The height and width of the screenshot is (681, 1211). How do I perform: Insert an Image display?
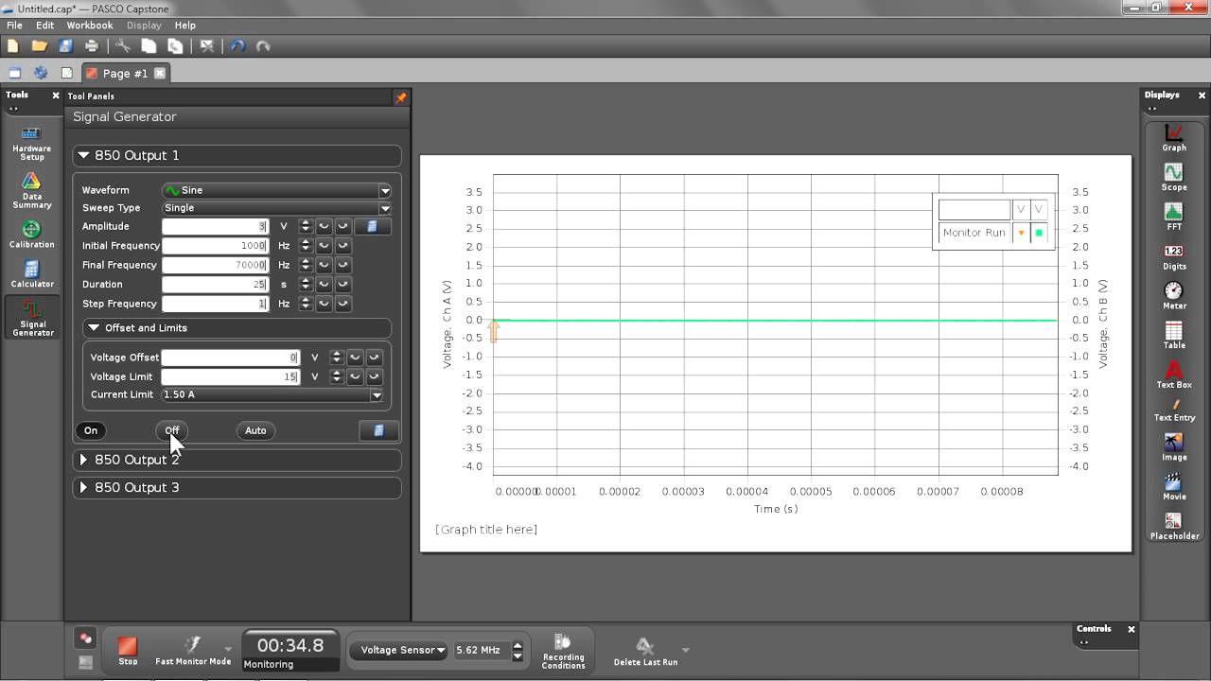1173,447
